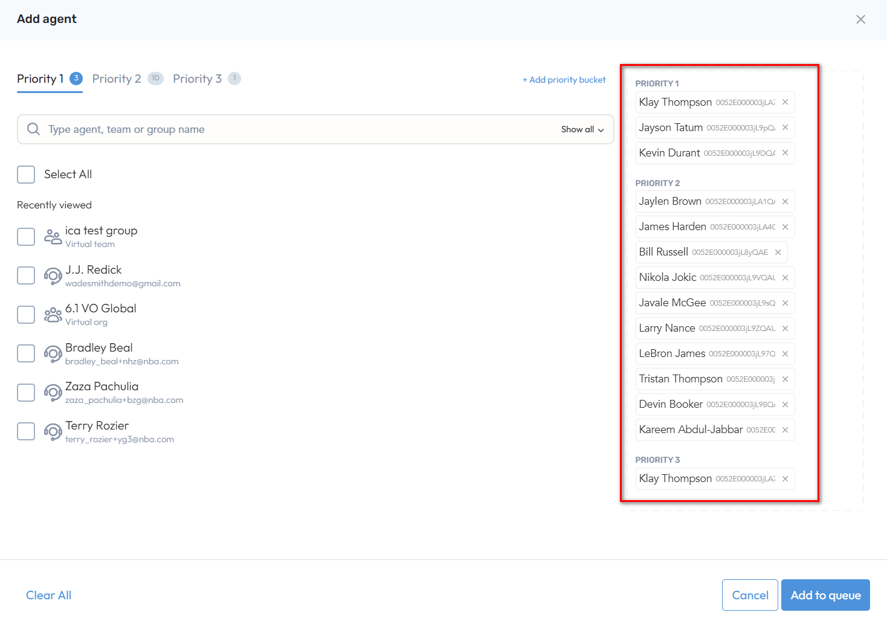The width and height of the screenshot is (887, 624).
Task: Click the Terry Rozier name
Action: pyautogui.click(x=97, y=426)
